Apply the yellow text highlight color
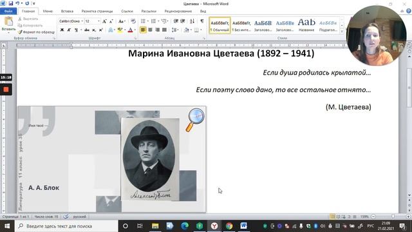Screen dimensions: 412x232 [120, 30]
